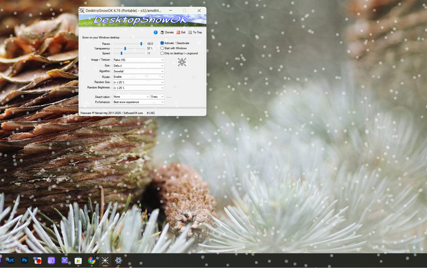
Task: Open the purple mouse app in taskbar
Action: tap(51, 260)
